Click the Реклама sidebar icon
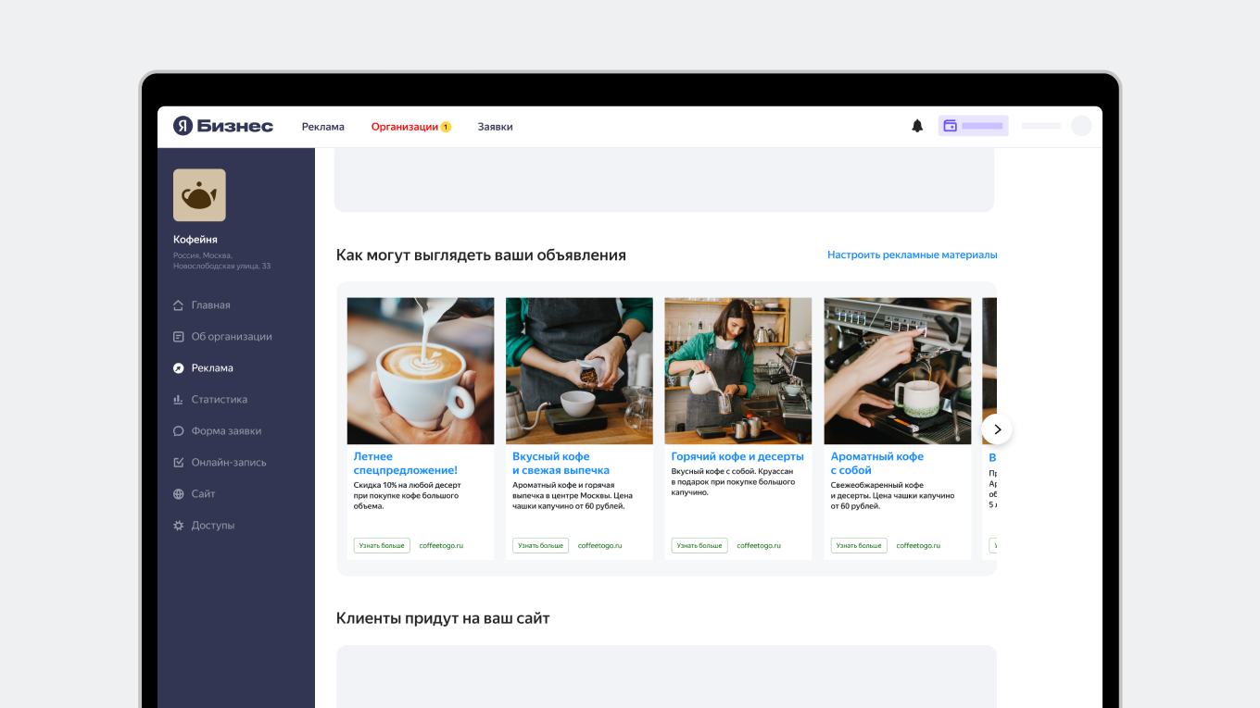 pos(179,368)
